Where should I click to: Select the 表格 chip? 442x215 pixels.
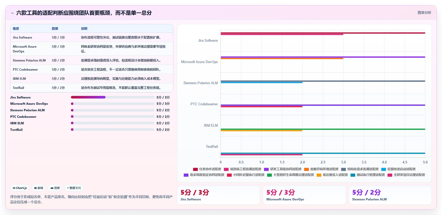[x=39, y=188]
